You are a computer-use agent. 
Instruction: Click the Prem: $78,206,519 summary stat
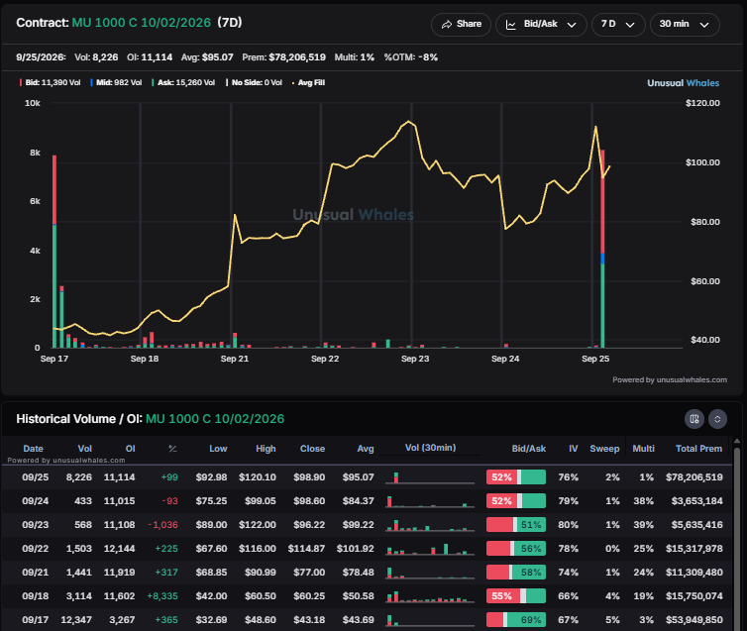pos(284,57)
